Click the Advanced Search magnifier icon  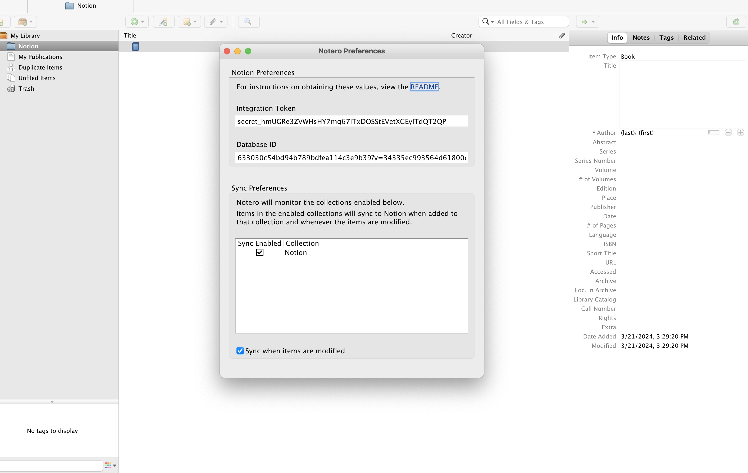click(x=248, y=22)
